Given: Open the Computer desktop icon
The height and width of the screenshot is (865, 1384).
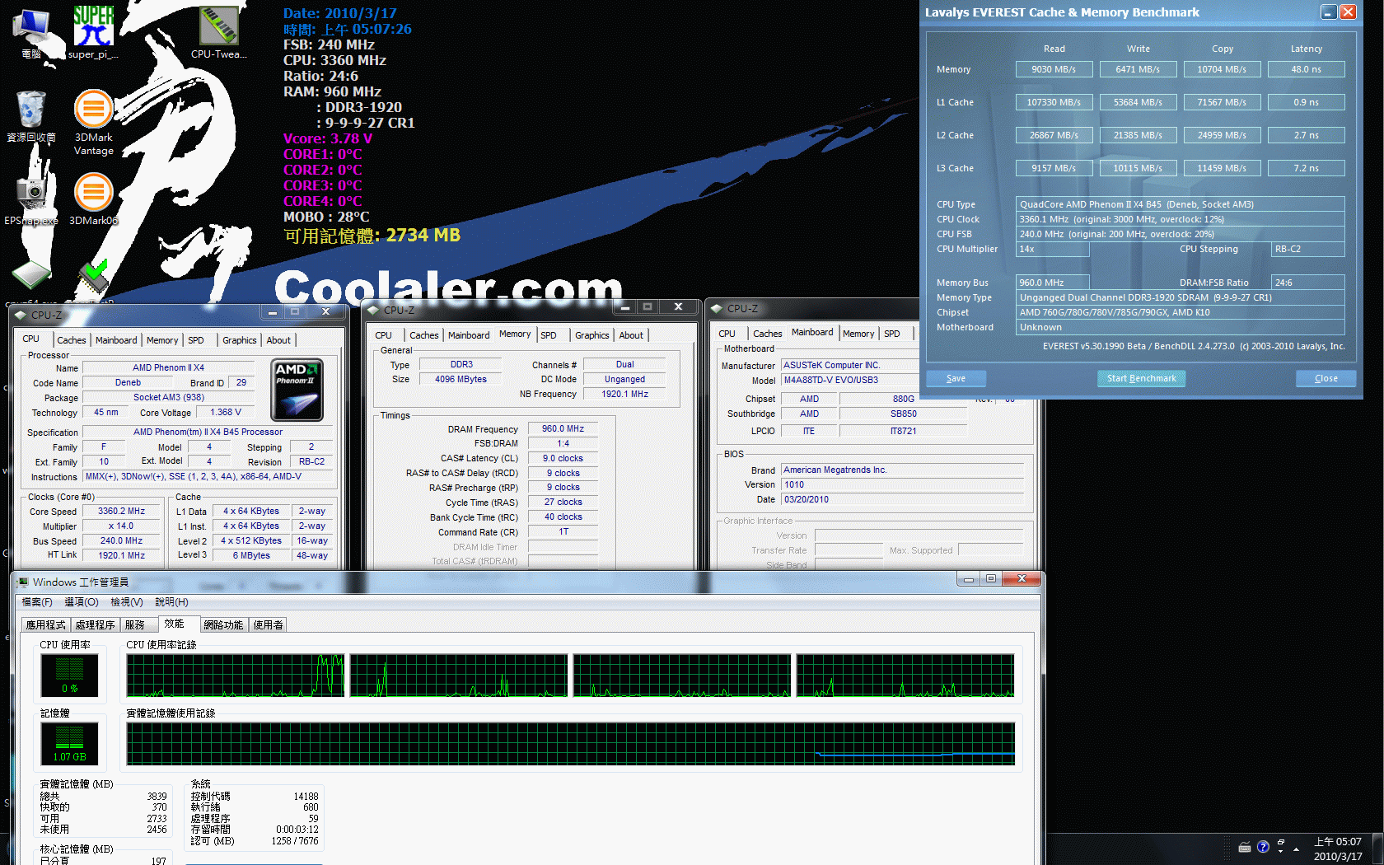Looking at the screenshot, I should (x=32, y=33).
